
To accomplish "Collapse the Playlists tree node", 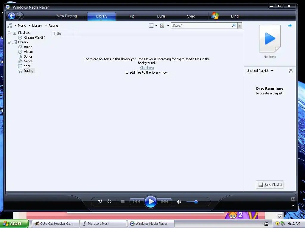I will tap(9, 33).
